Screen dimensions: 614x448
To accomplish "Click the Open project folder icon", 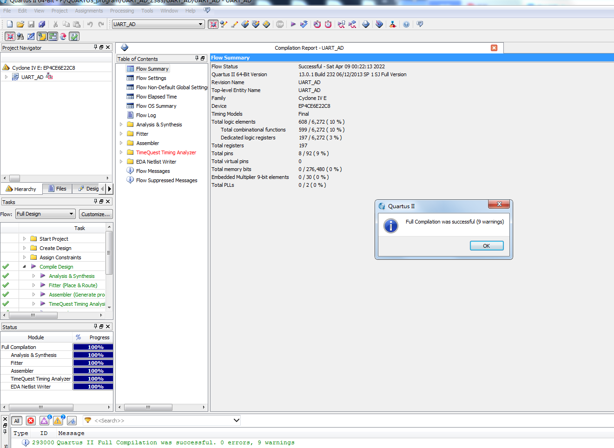I will [x=20, y=24].
